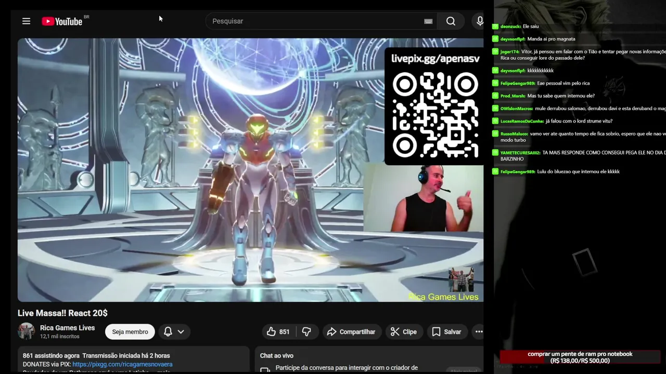Click the 'kkkkkkkkkkk' chat message by deyvsonflpf
666x374 pixels.
point(541,71)
